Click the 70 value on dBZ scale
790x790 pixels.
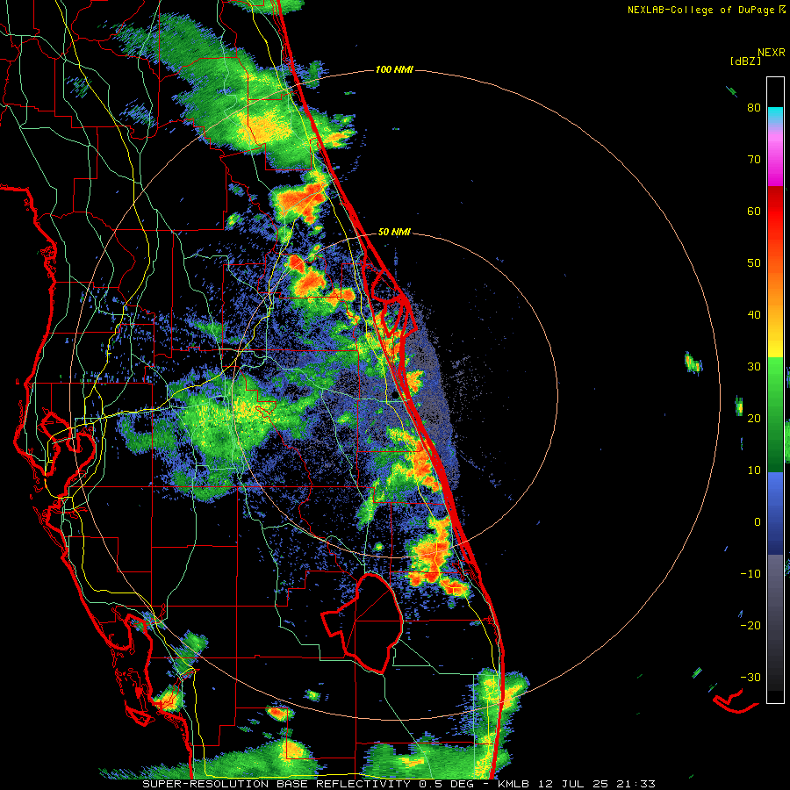[754, 159]
